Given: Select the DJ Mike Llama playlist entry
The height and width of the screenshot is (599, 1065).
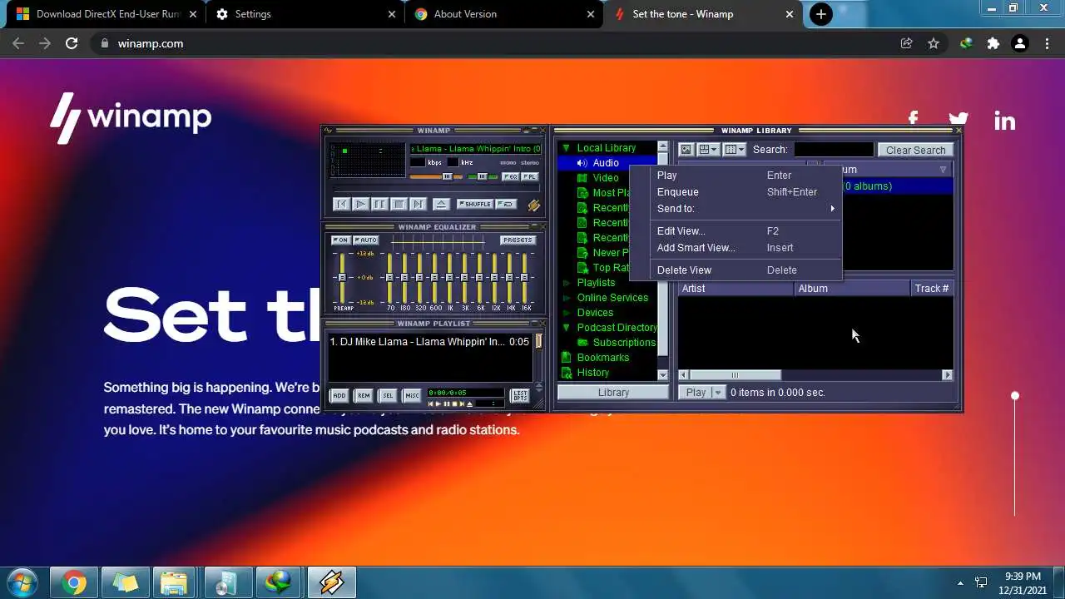Looking at the screenshot, I should pos(429,342).
